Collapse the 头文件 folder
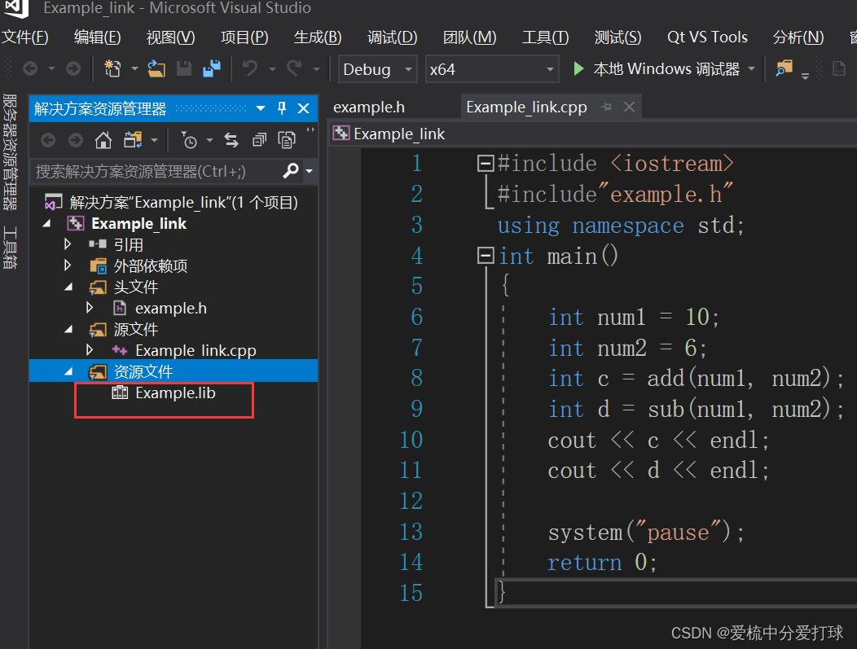857x649 pixels. point(68,287)
